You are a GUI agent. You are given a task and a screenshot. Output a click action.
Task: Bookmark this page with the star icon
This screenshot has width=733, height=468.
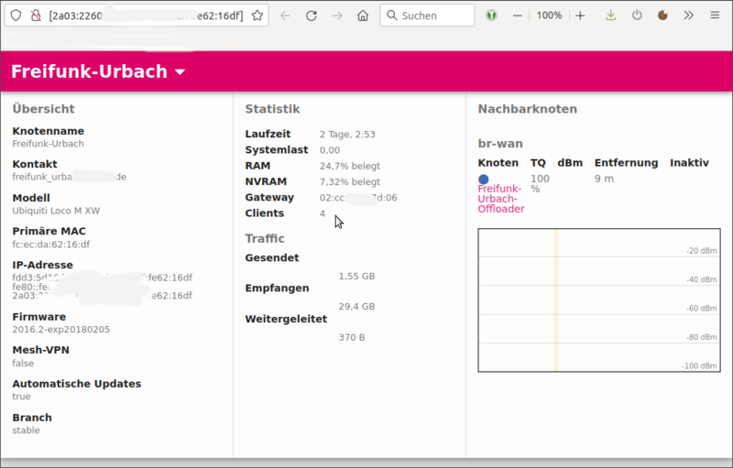257,16
